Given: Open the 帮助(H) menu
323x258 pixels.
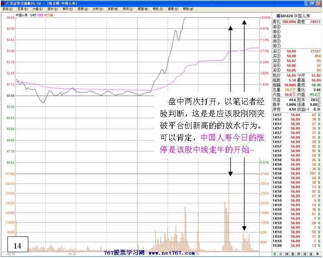Looking at the screenshot, I should tap(188, 9).
